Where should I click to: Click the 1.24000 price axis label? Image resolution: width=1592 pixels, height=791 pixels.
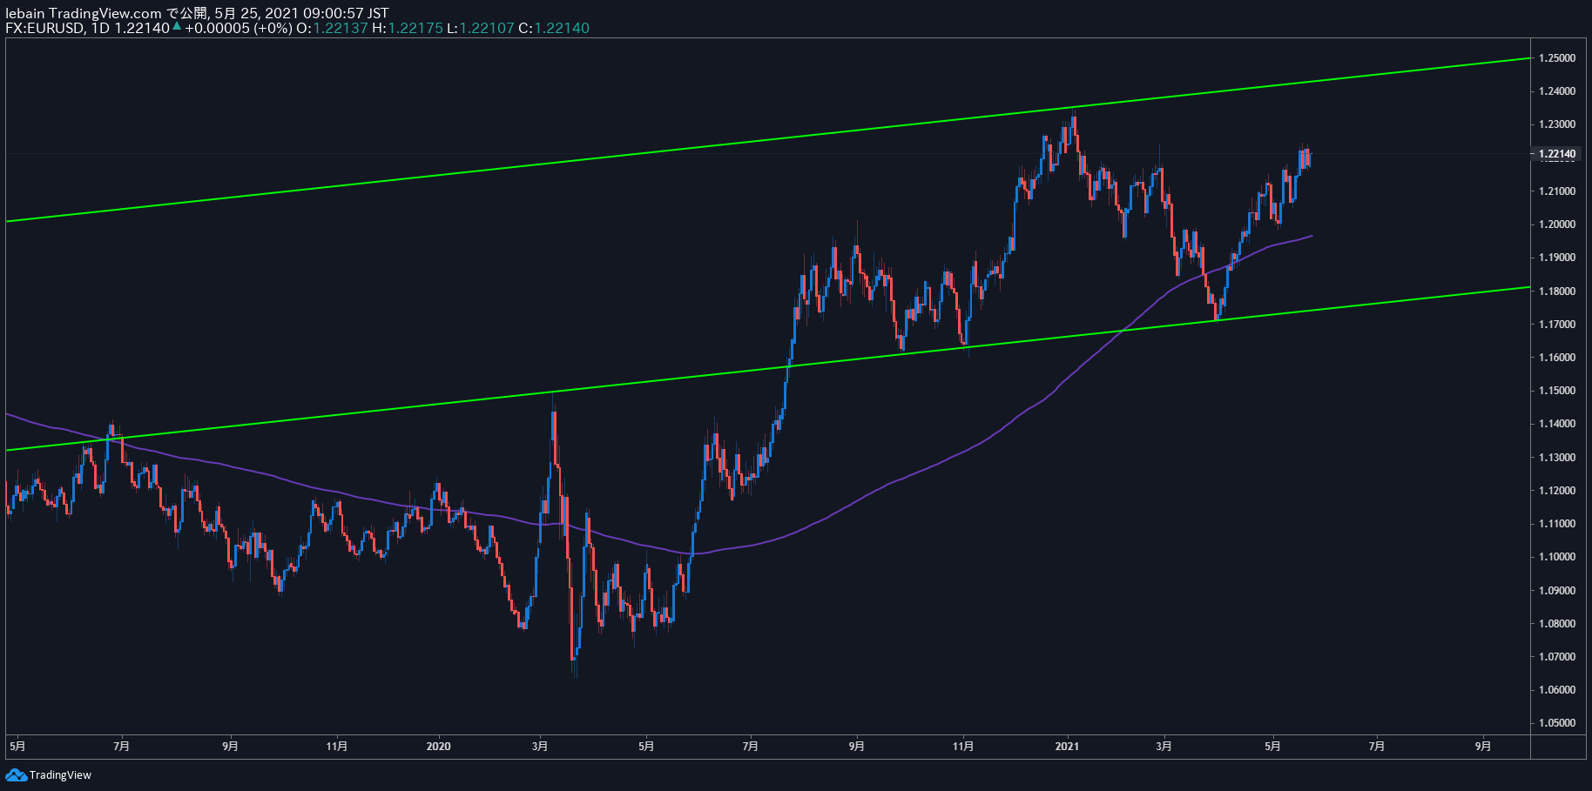click(1557, 91)
